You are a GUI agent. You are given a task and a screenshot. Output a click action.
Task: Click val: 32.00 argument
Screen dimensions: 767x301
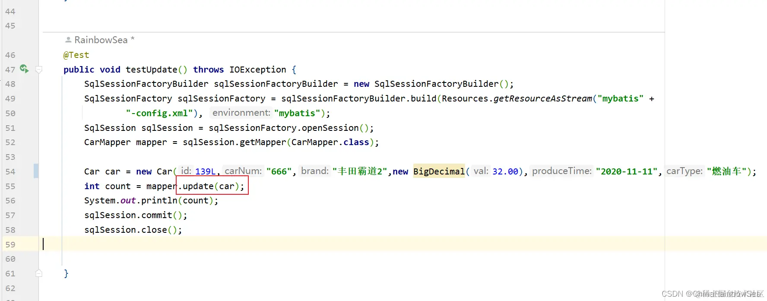pyautogui.click(x=495, y=171)
